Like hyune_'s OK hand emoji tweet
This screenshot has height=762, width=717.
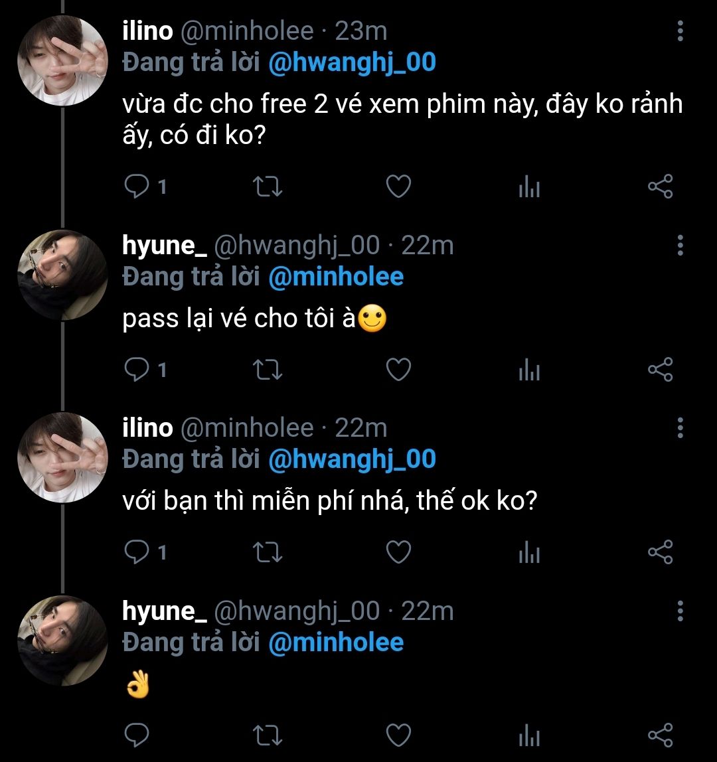pyautogui.click(x=398, y=734)
